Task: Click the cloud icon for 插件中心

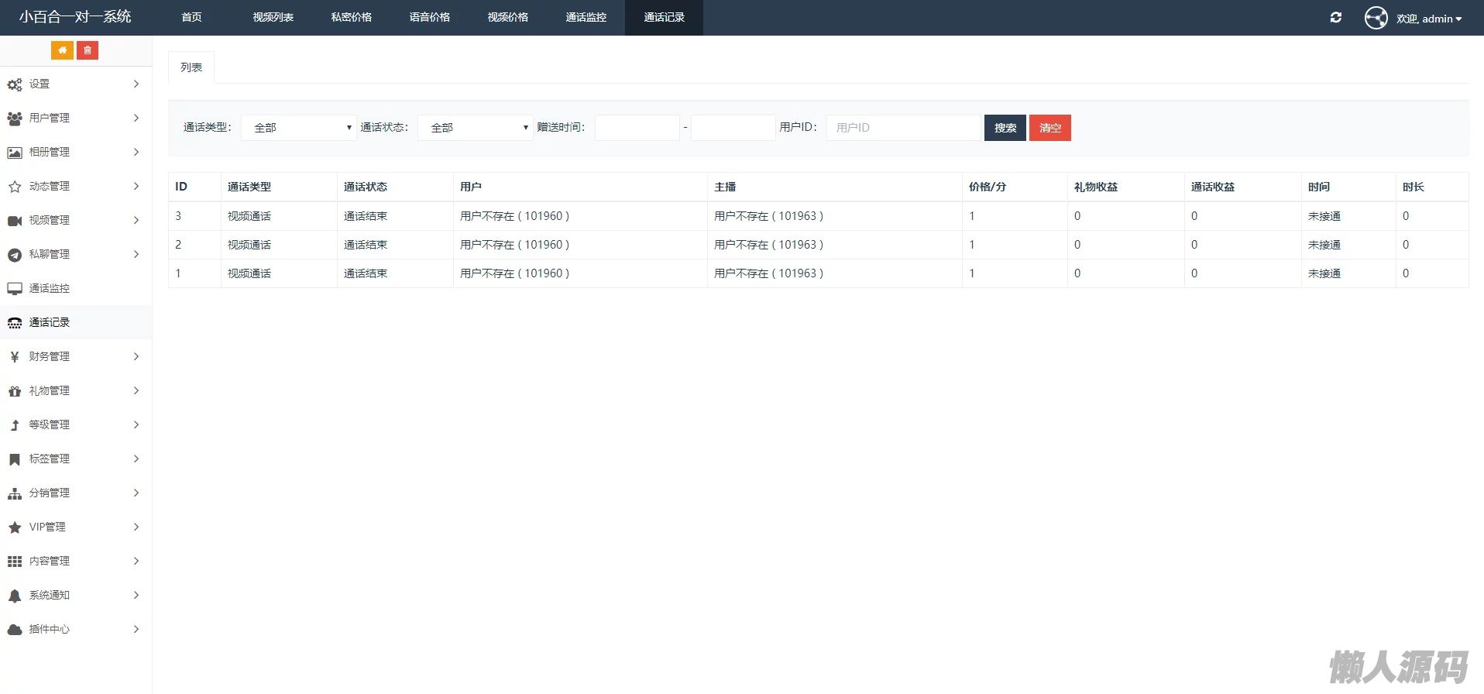Action: pos(15,630)
